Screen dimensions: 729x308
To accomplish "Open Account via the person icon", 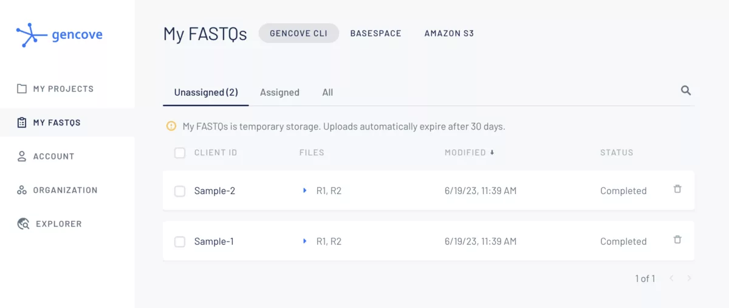I will coord(22,156).
